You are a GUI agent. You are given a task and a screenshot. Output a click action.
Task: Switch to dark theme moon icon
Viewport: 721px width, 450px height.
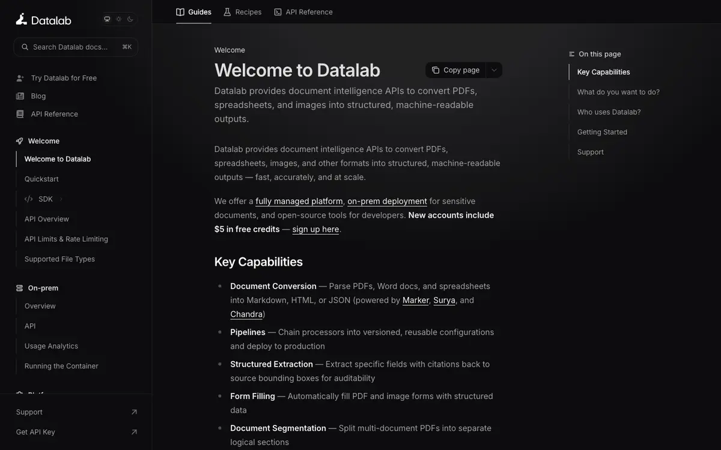click(x=130, y=19)
